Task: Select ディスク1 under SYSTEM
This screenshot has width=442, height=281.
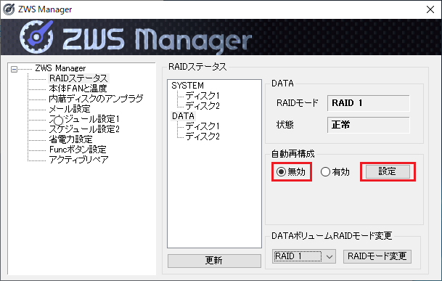Action: tap(202, 96)
